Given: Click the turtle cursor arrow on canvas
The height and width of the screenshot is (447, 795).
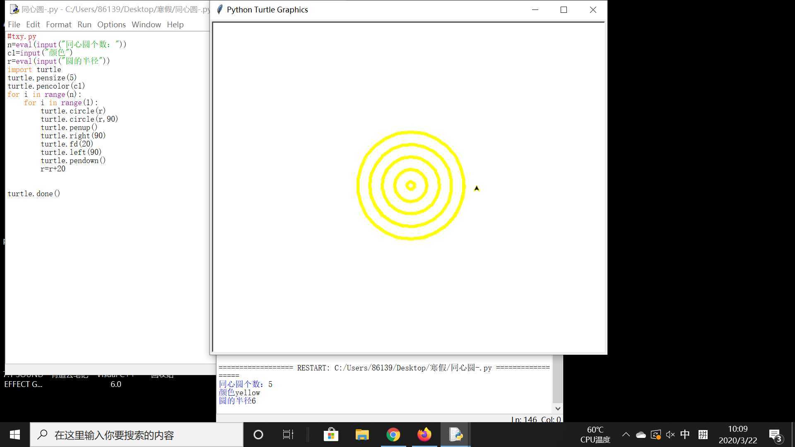Looking at the screenshot, I should (x=477, y=188).
